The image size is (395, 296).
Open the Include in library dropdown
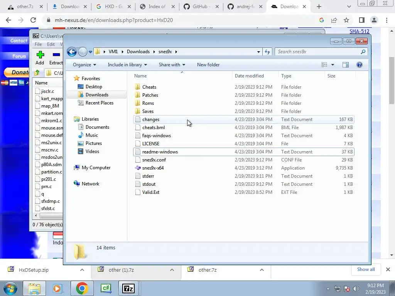(x=127, y=65)
